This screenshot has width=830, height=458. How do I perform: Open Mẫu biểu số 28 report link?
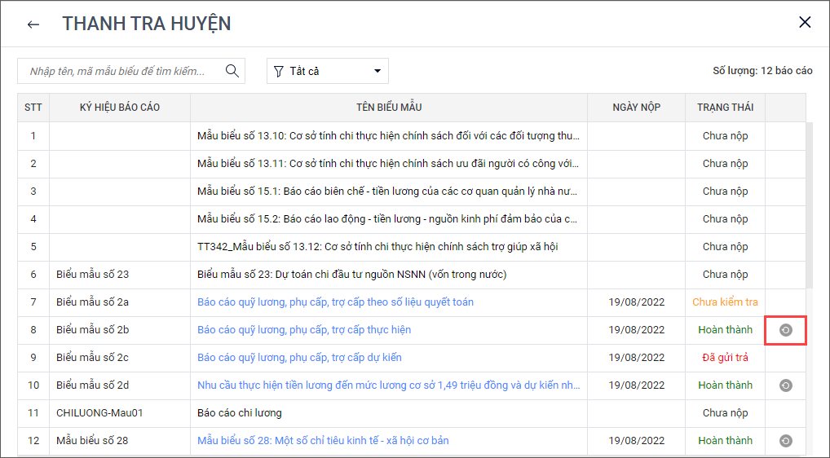(323, 441)
